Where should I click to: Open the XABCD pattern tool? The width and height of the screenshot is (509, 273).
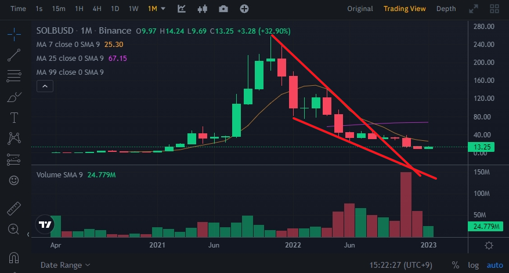[14, 139]
